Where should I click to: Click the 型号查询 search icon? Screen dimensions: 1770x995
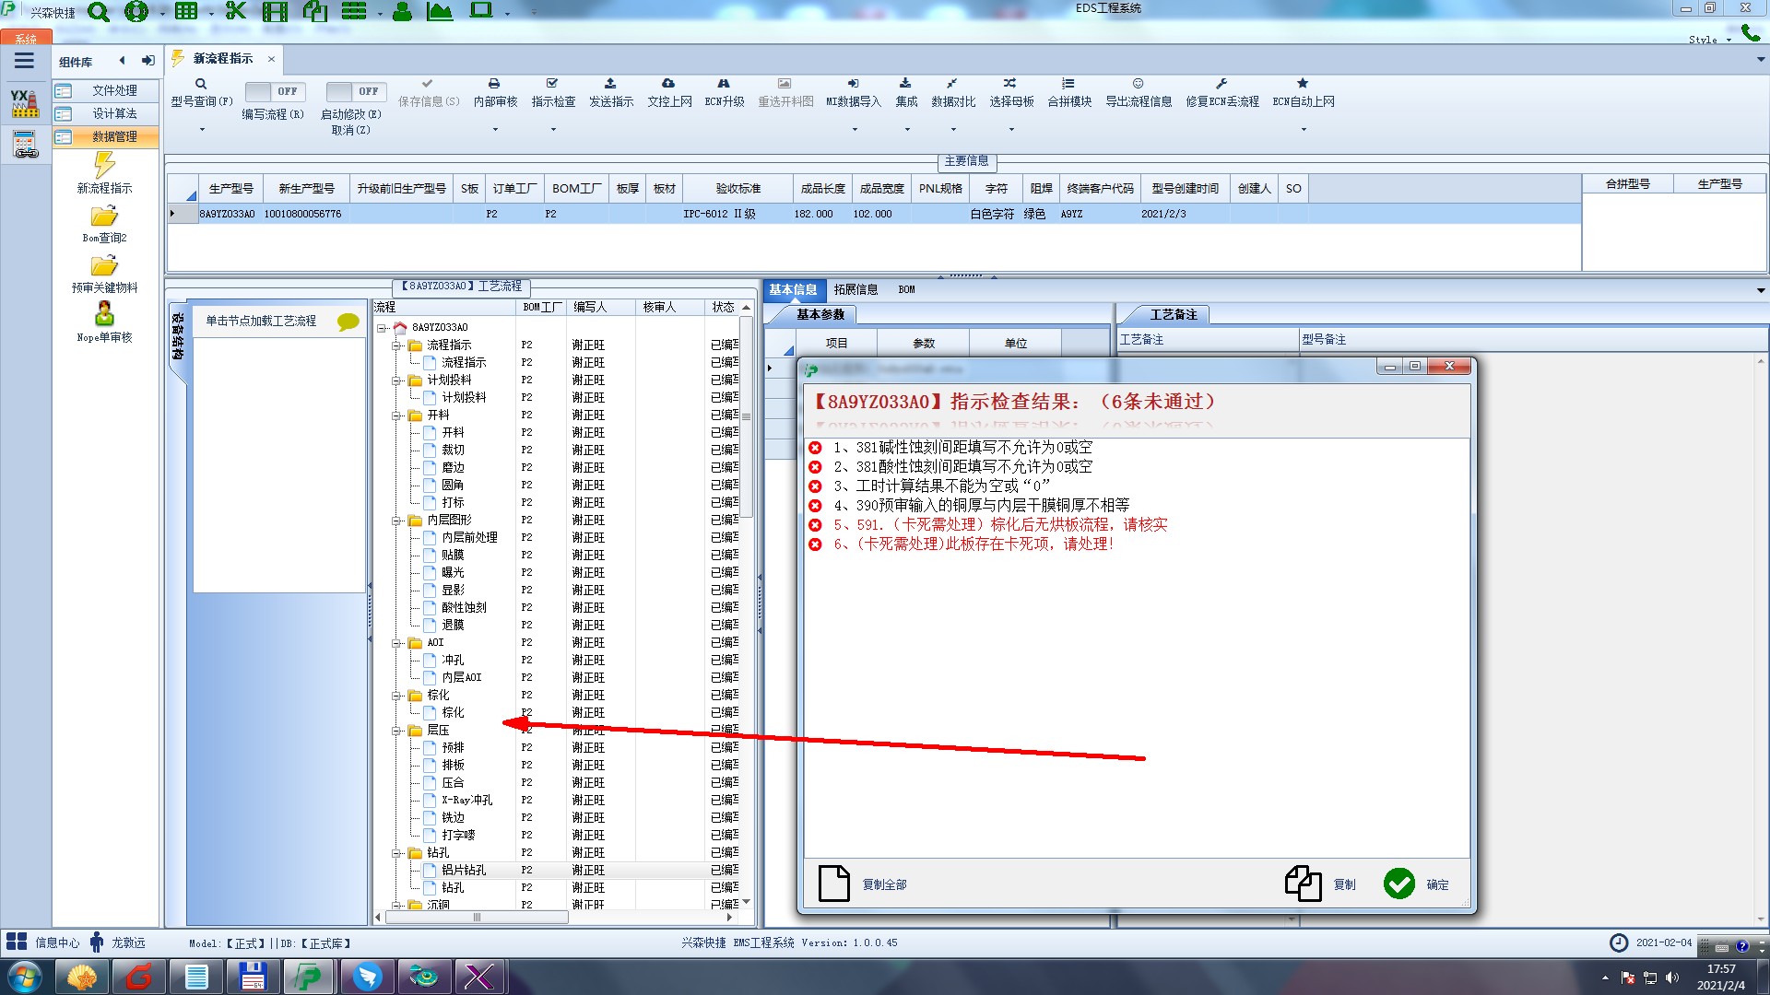(x=200, y=84)
